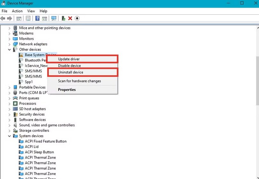Screen dimensions: 259x179
Task: Click the Device Manager title bar icon
Action: pos(3,3)
